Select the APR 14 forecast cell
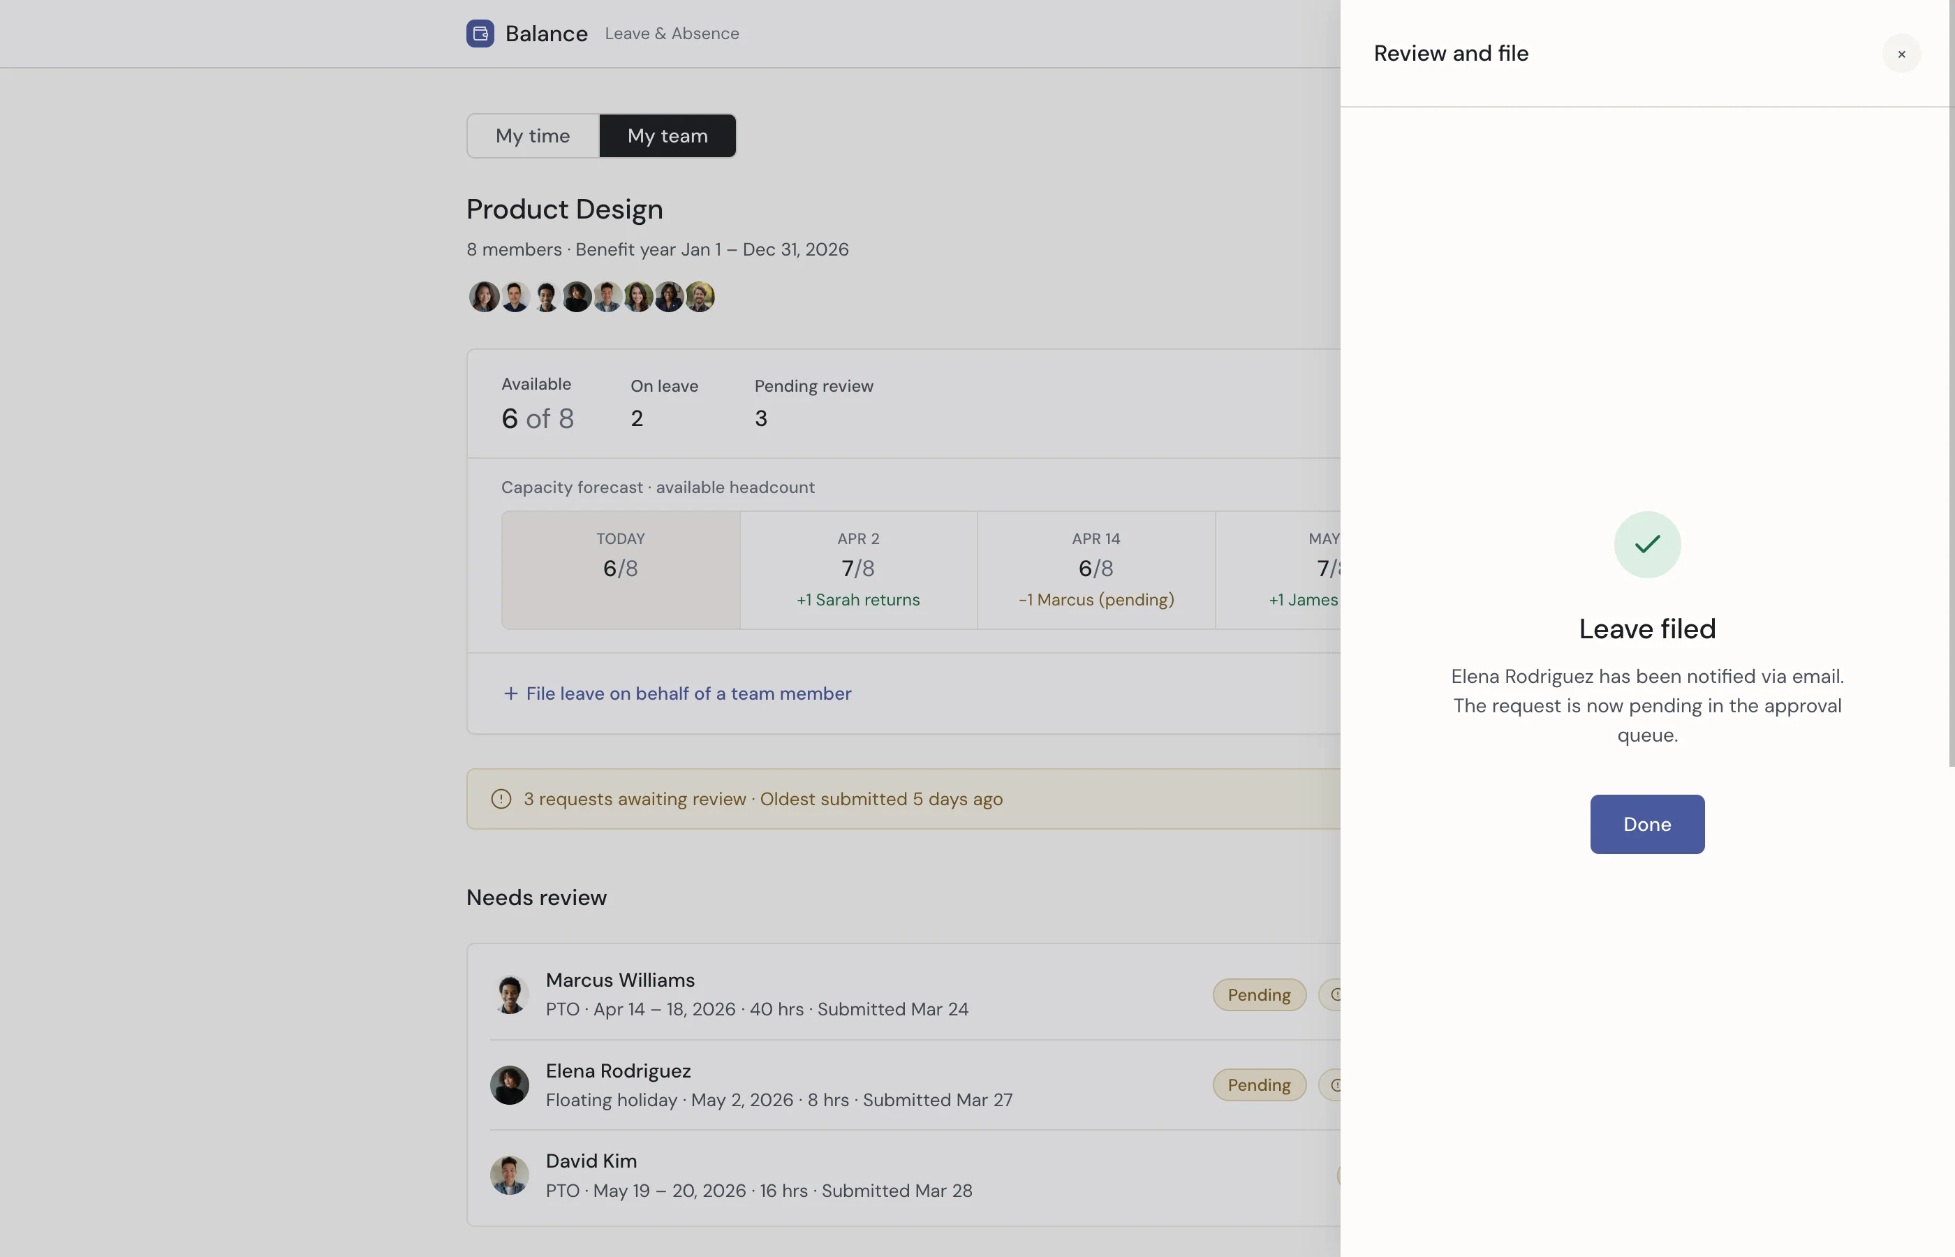The width and height of the screenshot is (1955, 1257). pyautogui.click(x=1095, y=570)
